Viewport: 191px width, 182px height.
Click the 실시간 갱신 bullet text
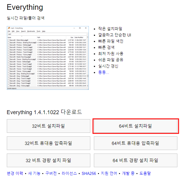pyautogui.click(x=108, y=66)
